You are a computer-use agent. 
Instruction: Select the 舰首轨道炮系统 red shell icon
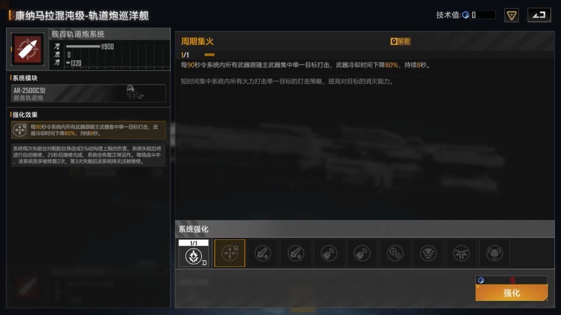click(28, 49)
